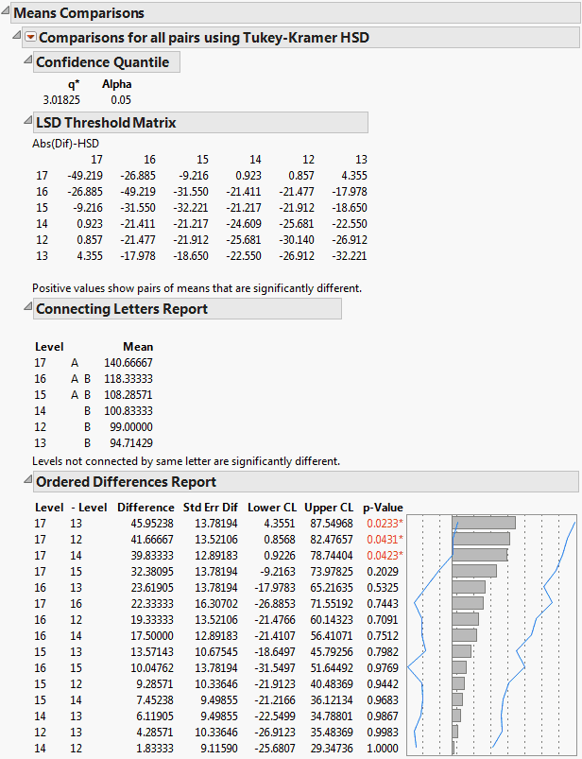Click the Ordered Differences Report heading text
Viewport: 582px width, 759px height.
pyautogui.click(x=126, y=482)
